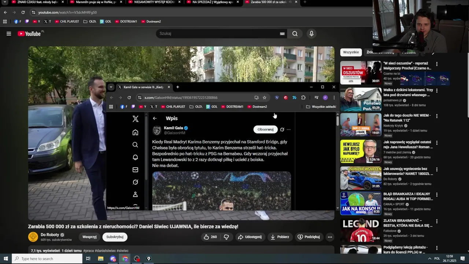Select the Wszystkie filter chip
The height and width of the screenshot is (264, 469).
[351, 52]
